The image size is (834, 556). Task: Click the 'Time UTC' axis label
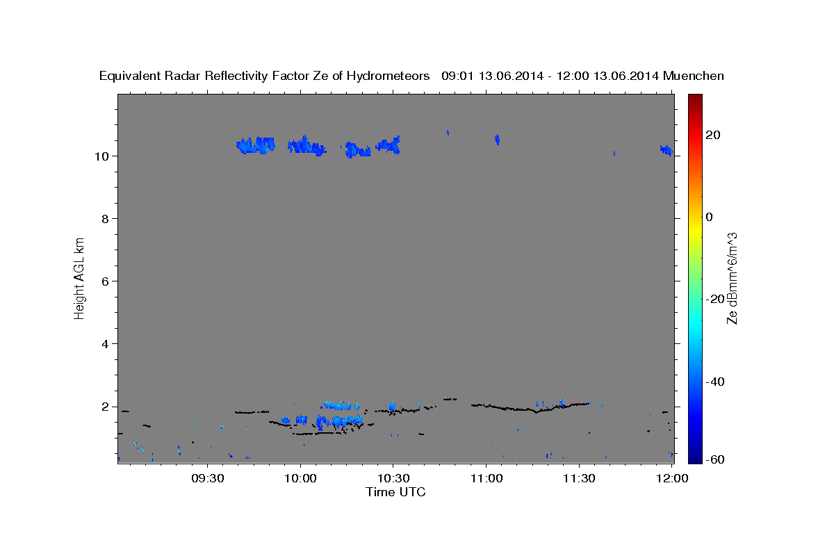point(395,492)
